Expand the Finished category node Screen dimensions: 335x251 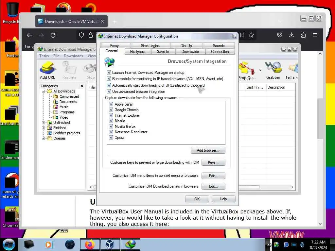tap(44, 128)
